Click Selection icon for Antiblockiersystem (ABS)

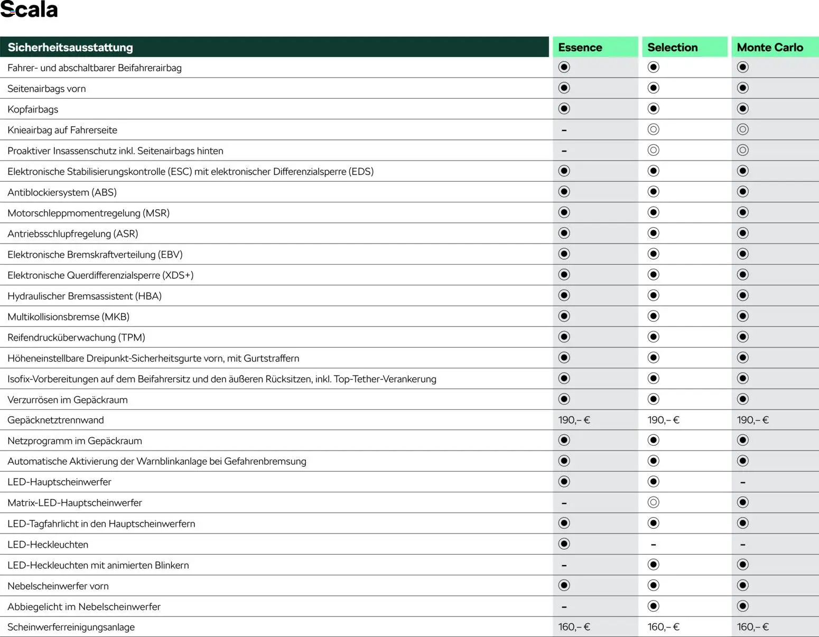(653, 192)
